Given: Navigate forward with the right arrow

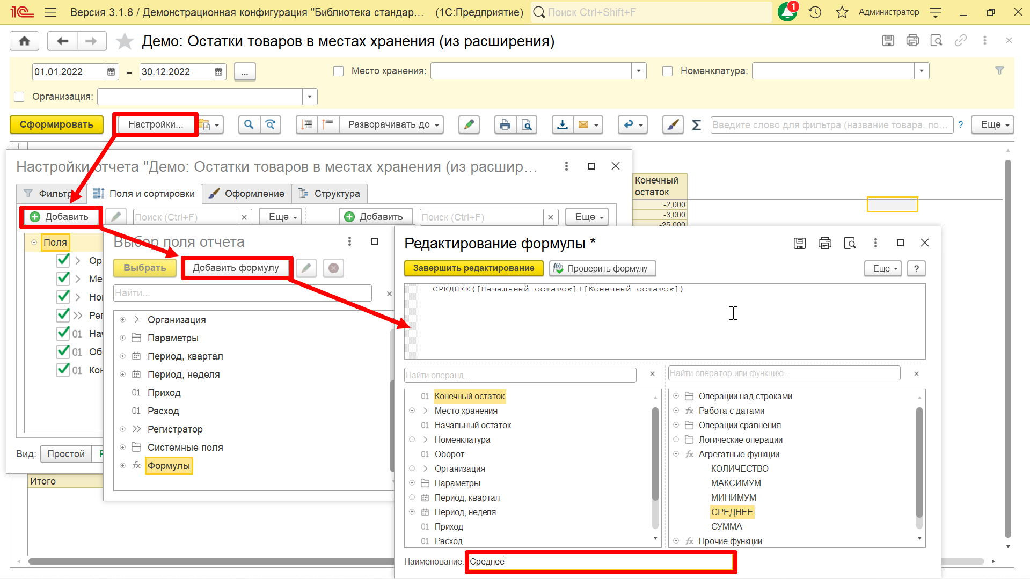Looking at the screenshot, I should pos(91,41).
